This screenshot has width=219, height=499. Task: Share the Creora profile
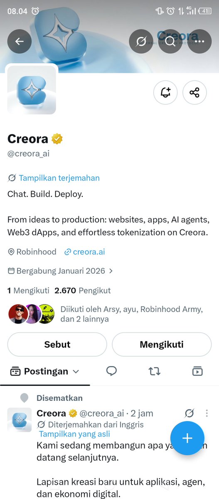[194, 92]
